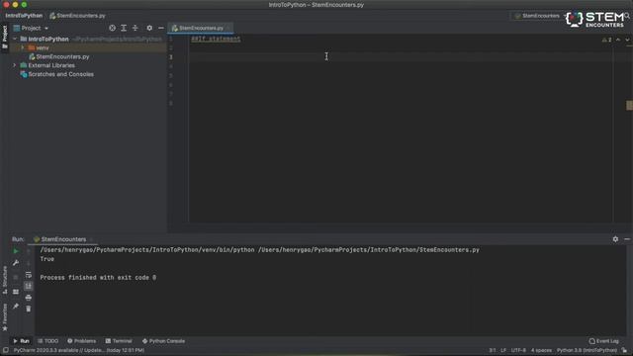Open the Problems tool window
Image resolution: width=633 pixels, height=356 pixels.
[81, 341]
